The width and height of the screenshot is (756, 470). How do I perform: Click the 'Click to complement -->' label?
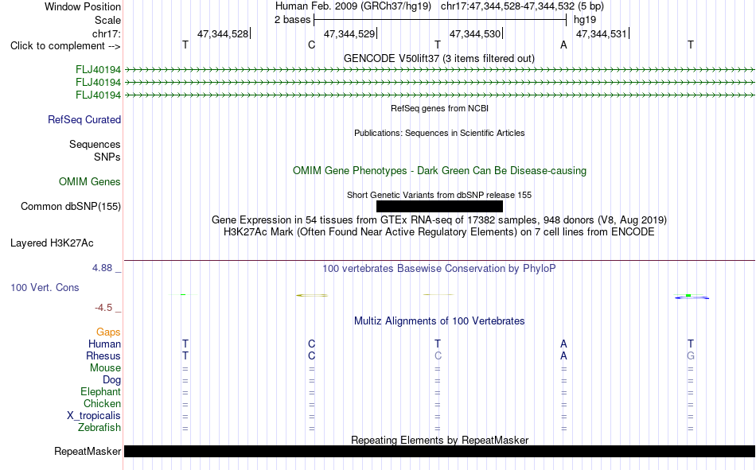coord(65,46)
